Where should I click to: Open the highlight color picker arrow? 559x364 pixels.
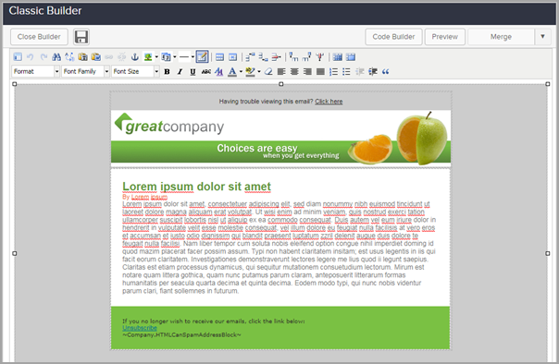pos(259,72)
